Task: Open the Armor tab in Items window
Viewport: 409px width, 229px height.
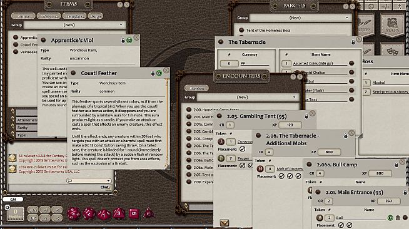Action: pos(23,16)
